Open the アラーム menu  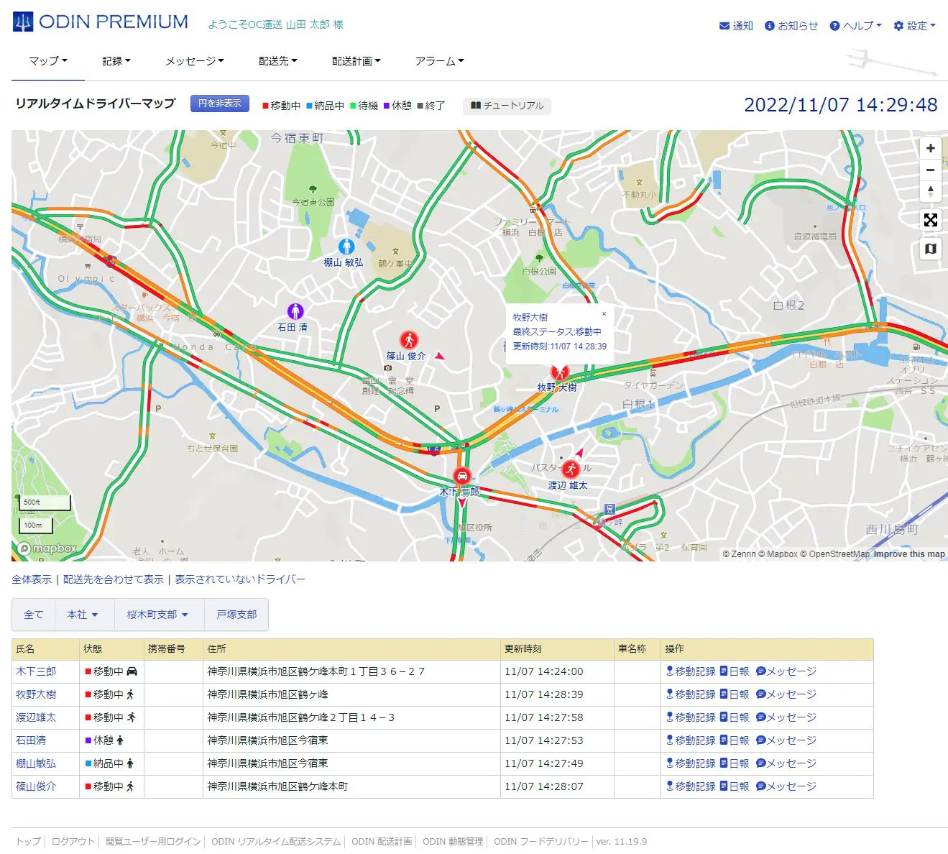click(x=439, y=61)
